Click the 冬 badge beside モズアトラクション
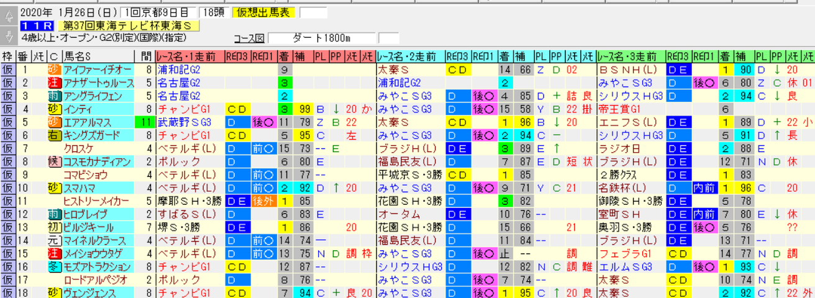Screen dimensions: 815x298 tap(55, 266)
